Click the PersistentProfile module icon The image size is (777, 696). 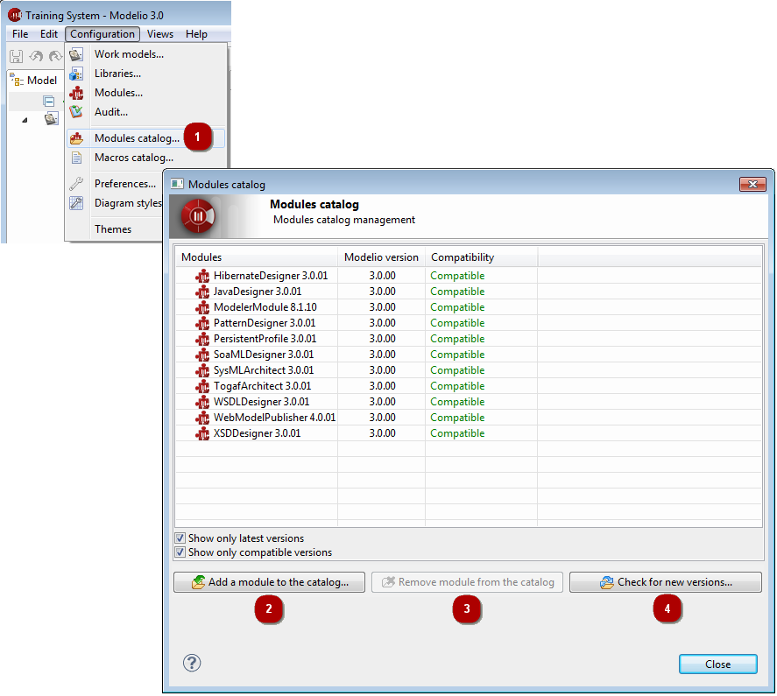click(x=202, y=340)
